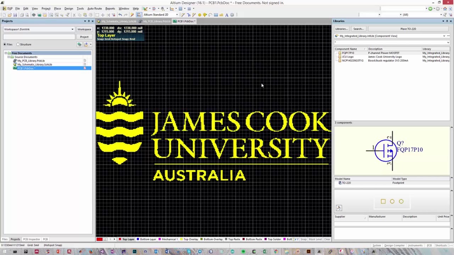Image resolution: width=454 pixels, height=255 pixels.
Task: Switch to the My_PCB_Library.PcbLib document tab
Action: [155, 21]
